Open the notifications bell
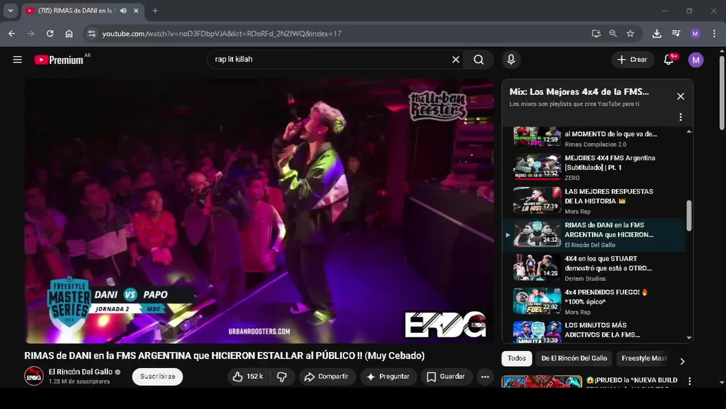Screen dimensions: 726x409 pyautogui.click(x=669, y=59)
